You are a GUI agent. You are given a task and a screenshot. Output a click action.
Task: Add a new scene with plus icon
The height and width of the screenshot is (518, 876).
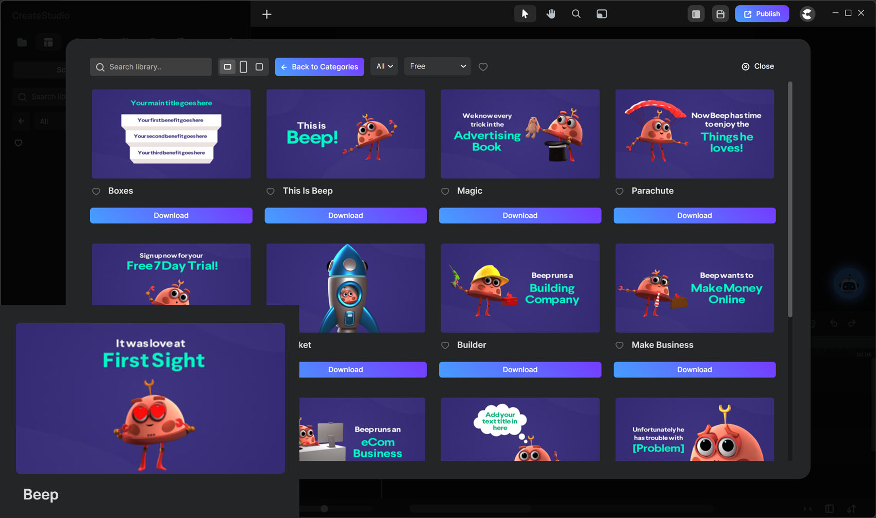point(266,14)
